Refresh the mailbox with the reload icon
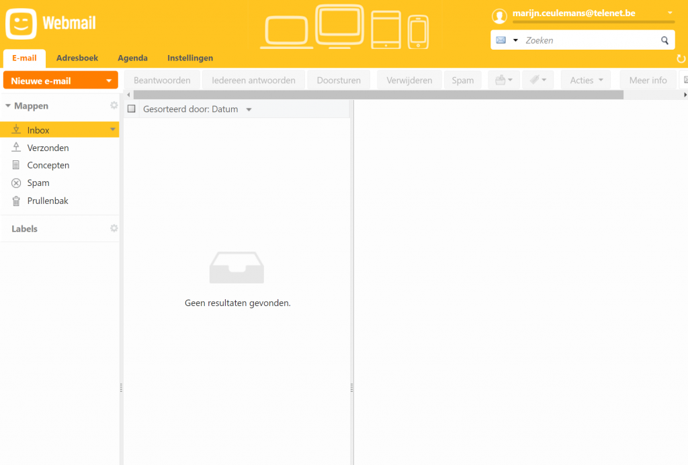The image size is (688, 465). pos(681,59)
